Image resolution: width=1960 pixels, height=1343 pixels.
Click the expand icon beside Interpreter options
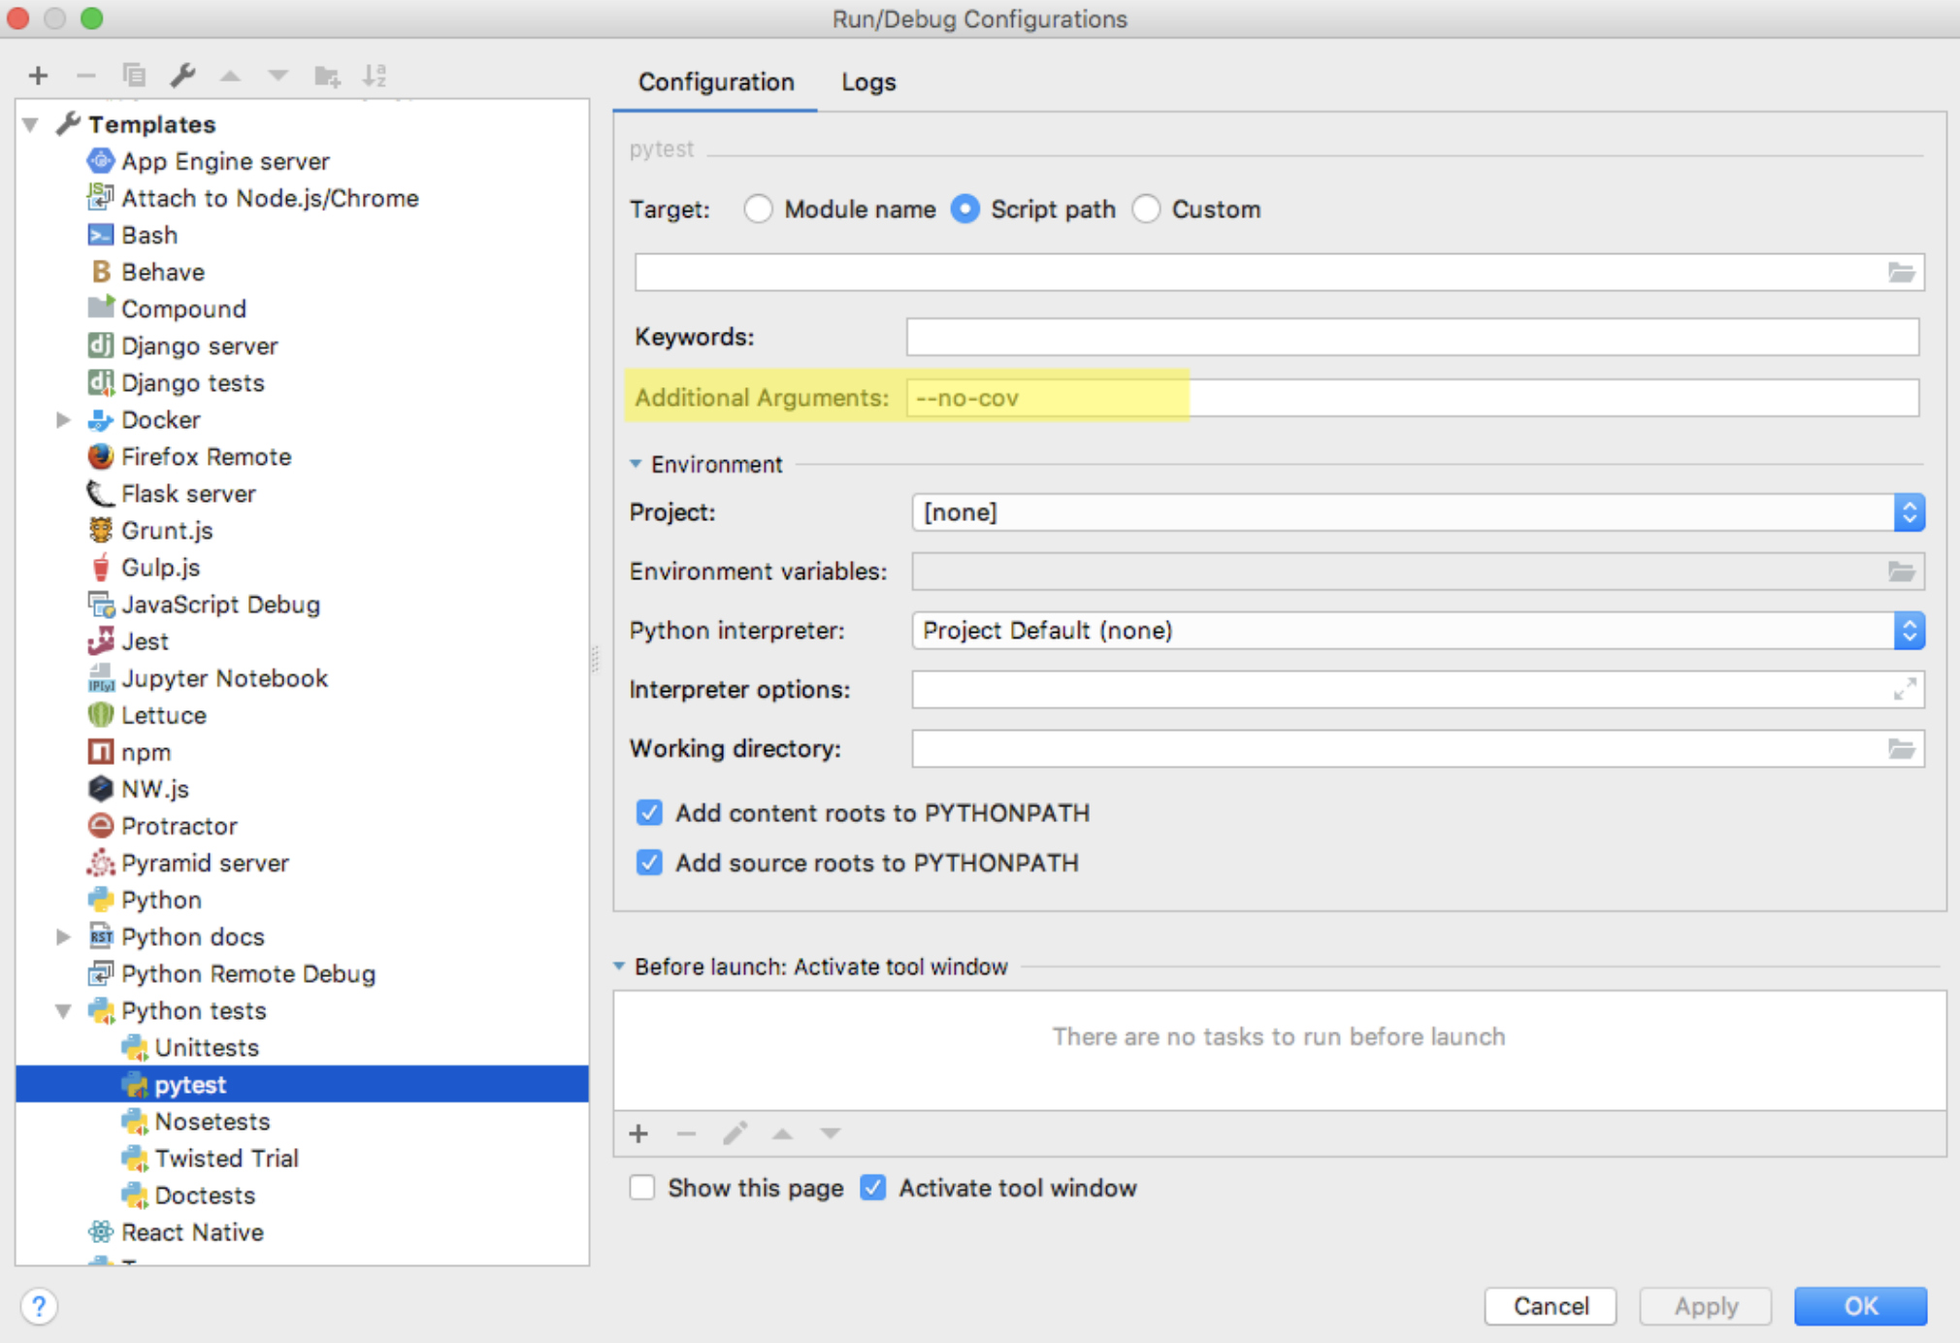[x=1907, y=689]
